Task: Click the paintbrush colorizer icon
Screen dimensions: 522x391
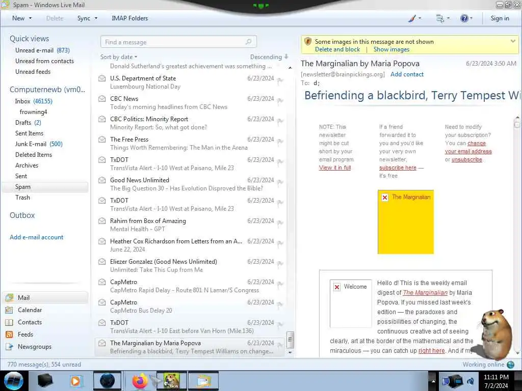Action: (x=412, y=18)
